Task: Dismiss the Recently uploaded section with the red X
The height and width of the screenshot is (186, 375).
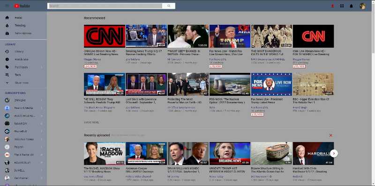Action: coord(331,136)
